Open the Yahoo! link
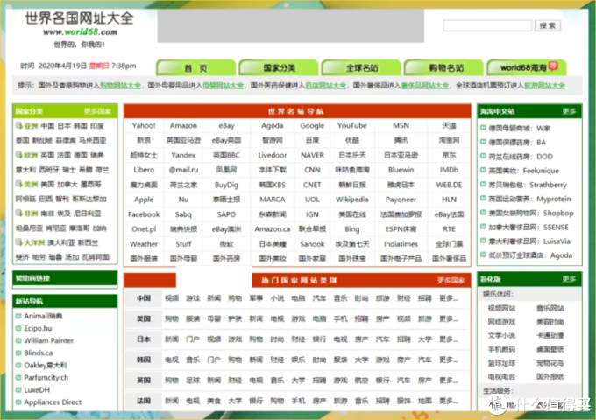Image resolution: width=596 pixels, height=420 pixels. click(x=144, y=126)
